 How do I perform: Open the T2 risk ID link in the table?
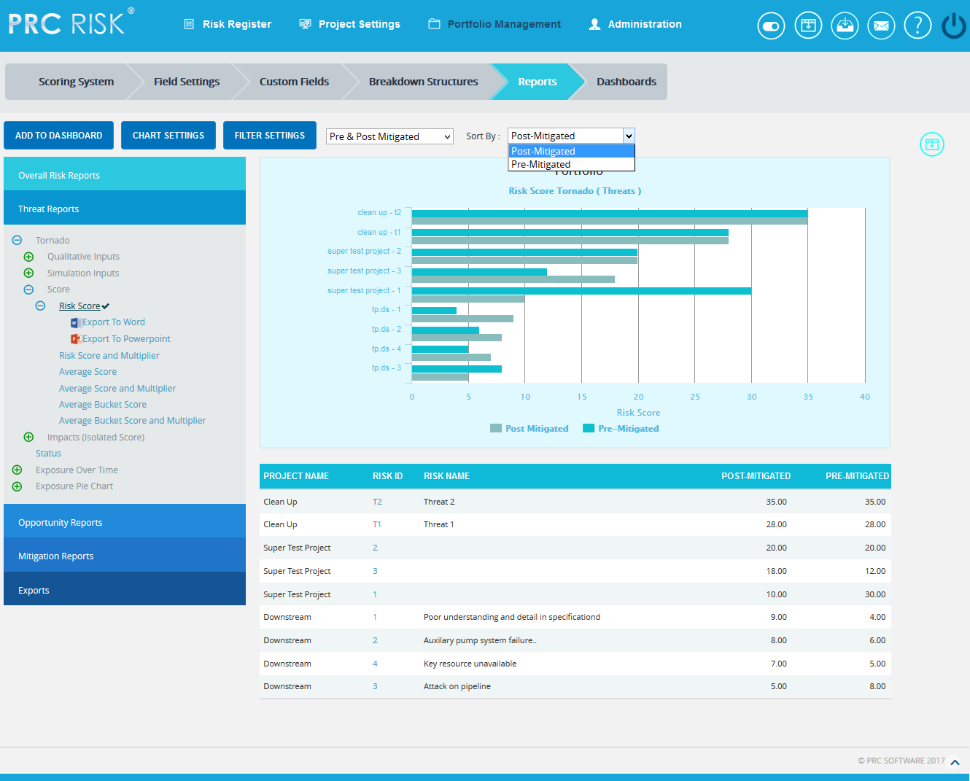point(376,501)
